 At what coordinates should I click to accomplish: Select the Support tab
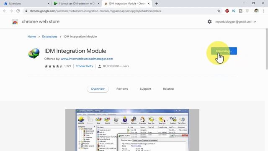pyautogui.click(x=145, y=89)
